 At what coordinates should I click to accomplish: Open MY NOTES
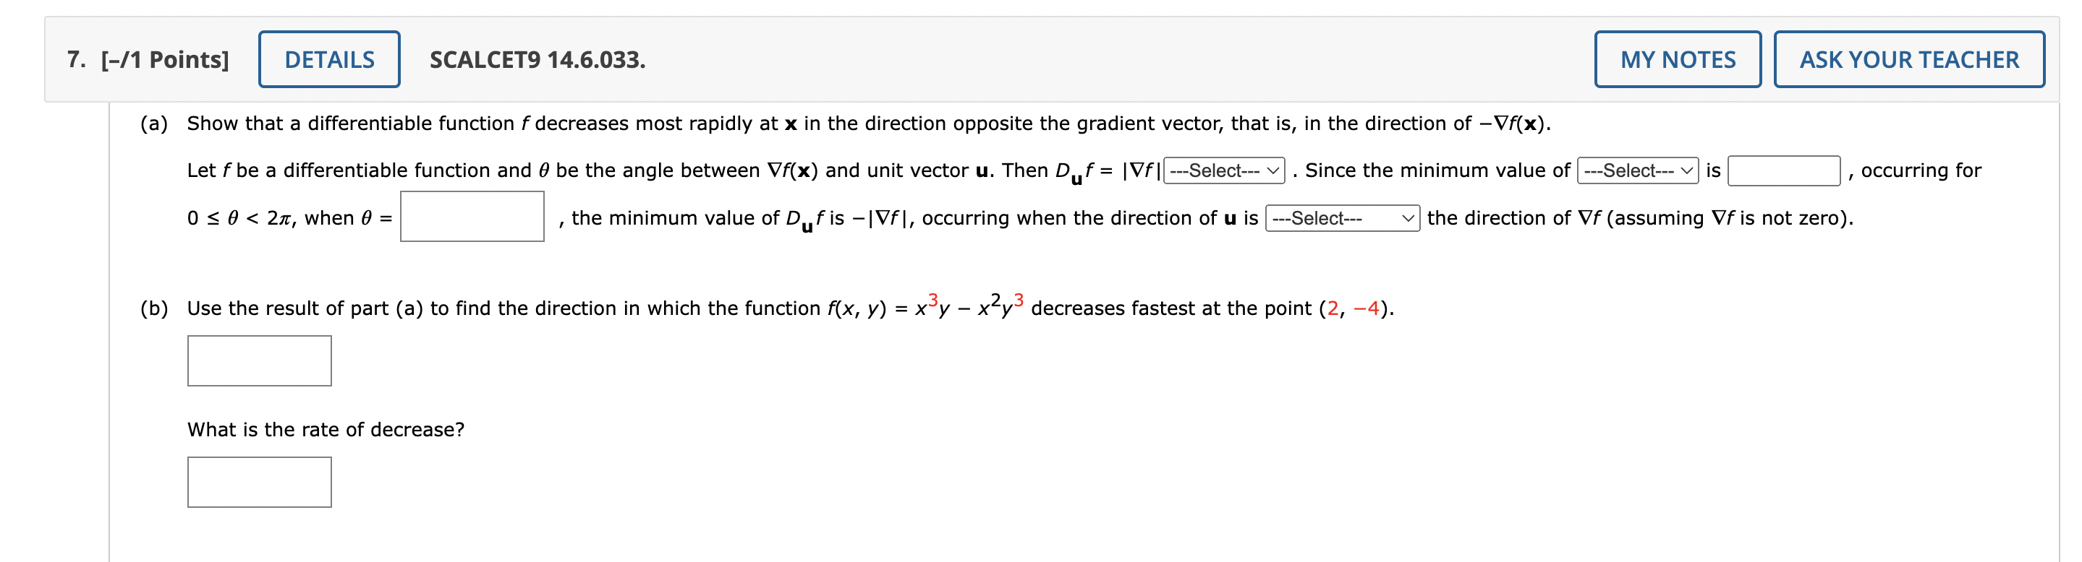(x=1678, y=59)
